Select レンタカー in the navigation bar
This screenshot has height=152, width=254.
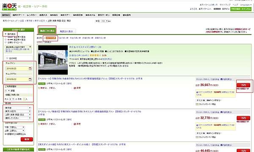click(32, 15)
